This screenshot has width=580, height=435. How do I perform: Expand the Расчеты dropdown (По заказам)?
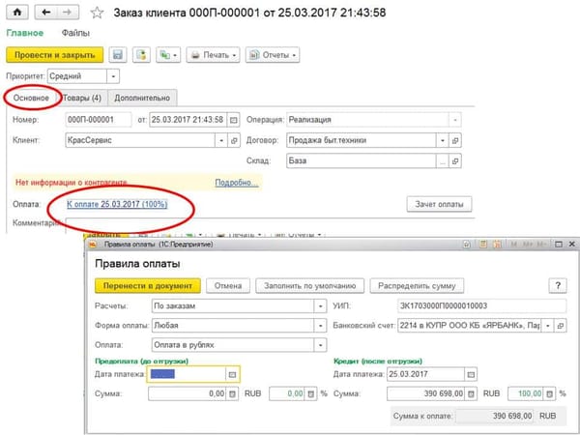coord(320,306)
